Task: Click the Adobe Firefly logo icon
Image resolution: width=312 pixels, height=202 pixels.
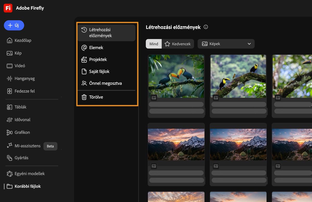Action: click(8, 8)
